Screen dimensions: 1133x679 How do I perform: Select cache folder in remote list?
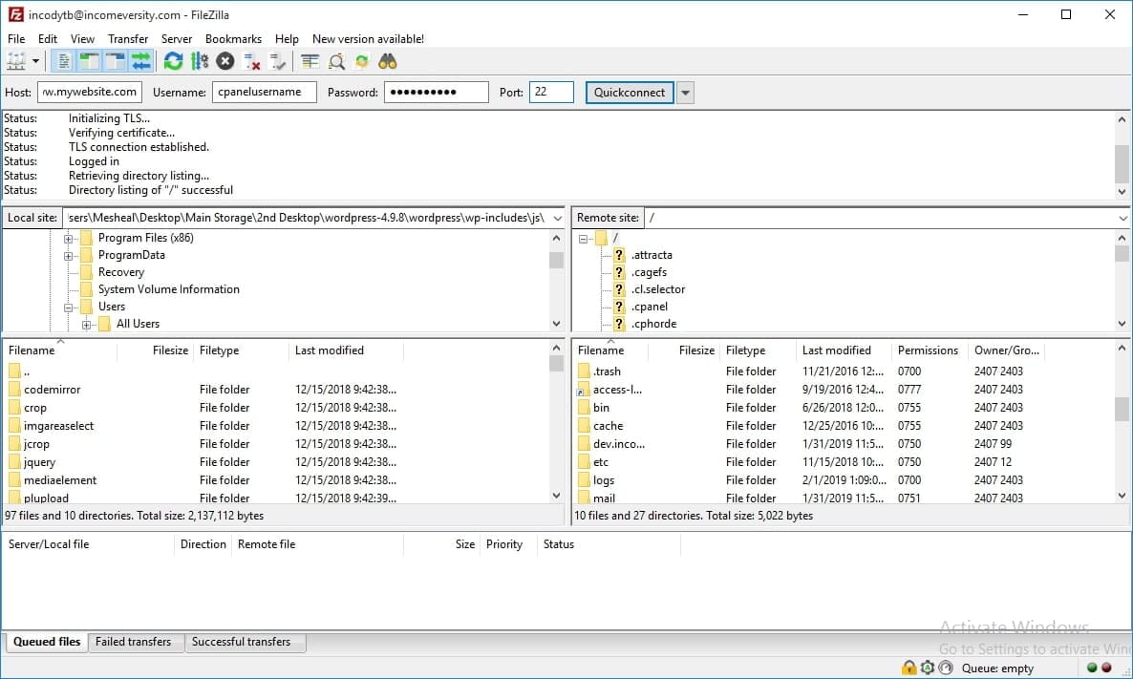(608, 426)
